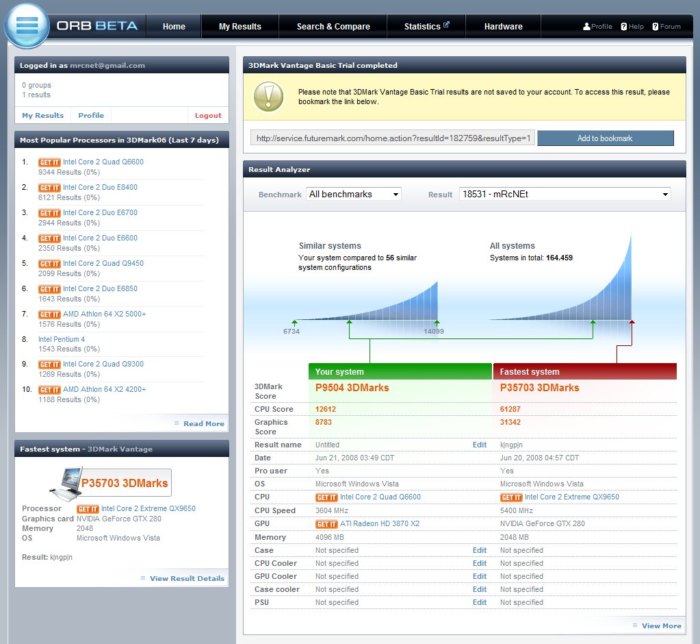Viewport: 700px width, 644px height.
Task: Click the ORB blue round logo button
Action: click(27, 25)
